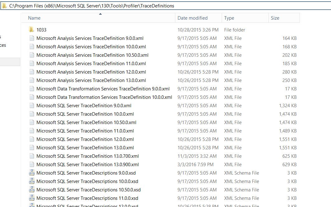Select file name Microsoft SQL Server TraceDefinition 9.0.0.xml

[x=84, y=105]
